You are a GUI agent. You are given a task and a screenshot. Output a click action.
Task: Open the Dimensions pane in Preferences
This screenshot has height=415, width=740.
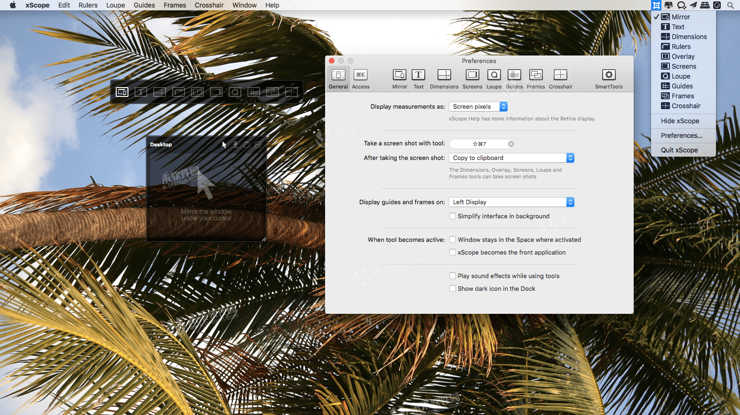coord(444,79)
